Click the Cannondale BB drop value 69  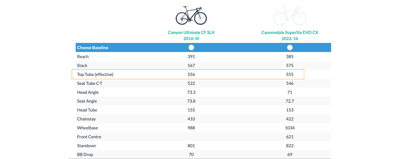(290, 154)
